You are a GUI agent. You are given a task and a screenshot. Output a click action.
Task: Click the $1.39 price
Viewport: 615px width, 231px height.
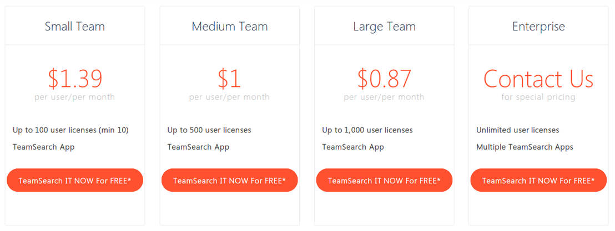click(75, 79)
